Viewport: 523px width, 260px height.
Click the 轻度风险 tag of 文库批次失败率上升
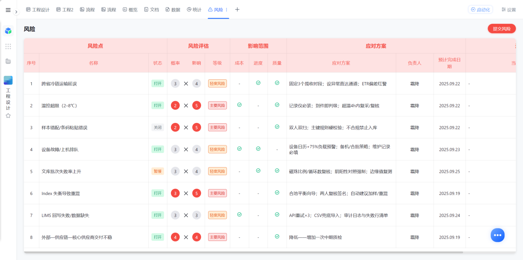click(217, 171)
